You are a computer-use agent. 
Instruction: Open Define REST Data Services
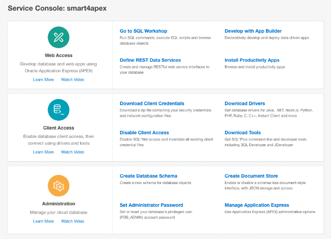[x=150, y=60]
